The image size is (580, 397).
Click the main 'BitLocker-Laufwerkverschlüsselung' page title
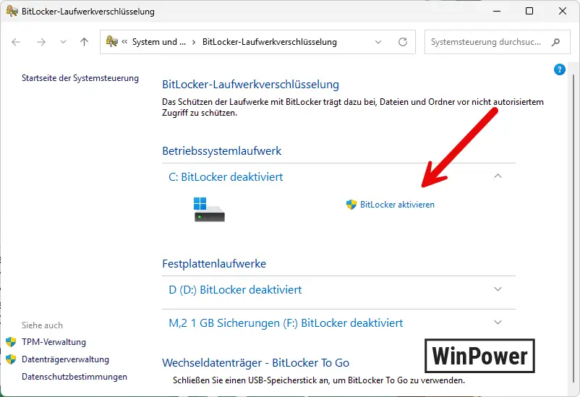click(250, 85)
